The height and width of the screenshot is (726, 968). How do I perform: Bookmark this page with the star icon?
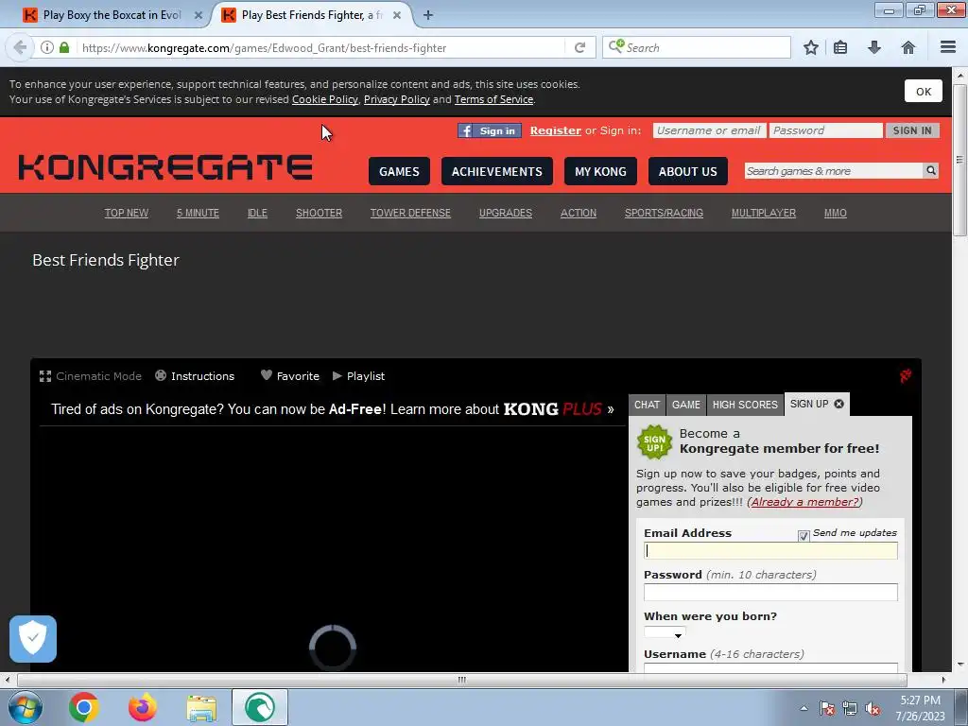click(810, 47)
